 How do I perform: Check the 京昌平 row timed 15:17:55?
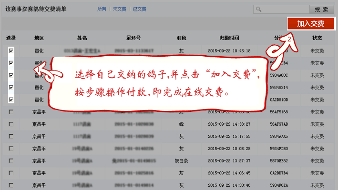[11, 136]
